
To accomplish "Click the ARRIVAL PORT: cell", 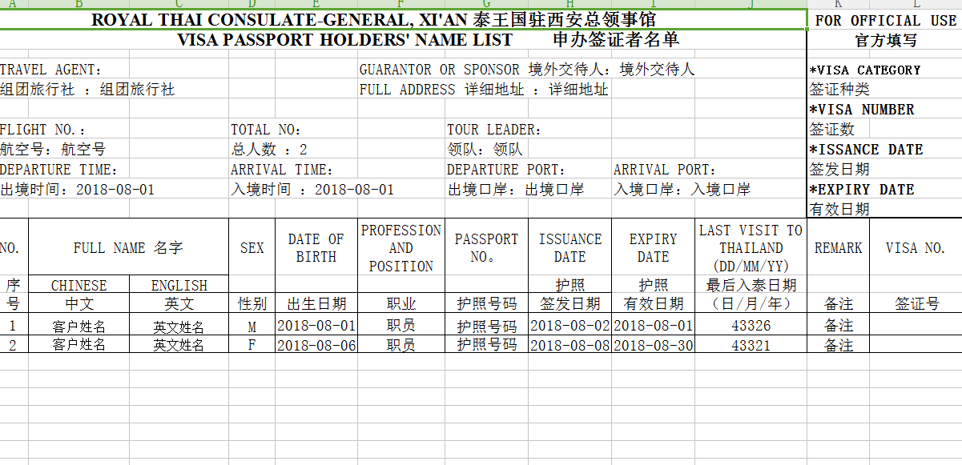I will pyautogui.click(x=665, y=170).
